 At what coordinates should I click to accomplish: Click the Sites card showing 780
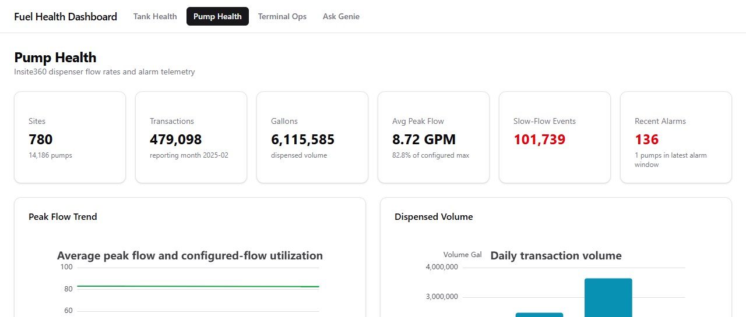[x=70, y=137]
